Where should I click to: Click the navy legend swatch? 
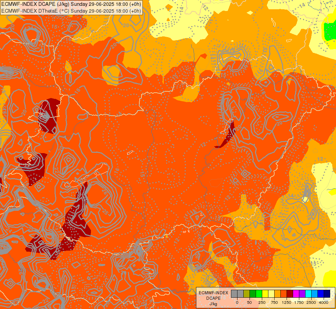click(327, 294)
